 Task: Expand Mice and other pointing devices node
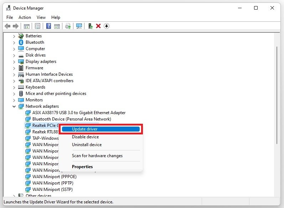click(x=14, y=94)
